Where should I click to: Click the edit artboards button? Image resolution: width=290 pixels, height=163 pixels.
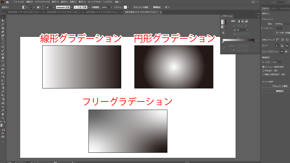282,33
